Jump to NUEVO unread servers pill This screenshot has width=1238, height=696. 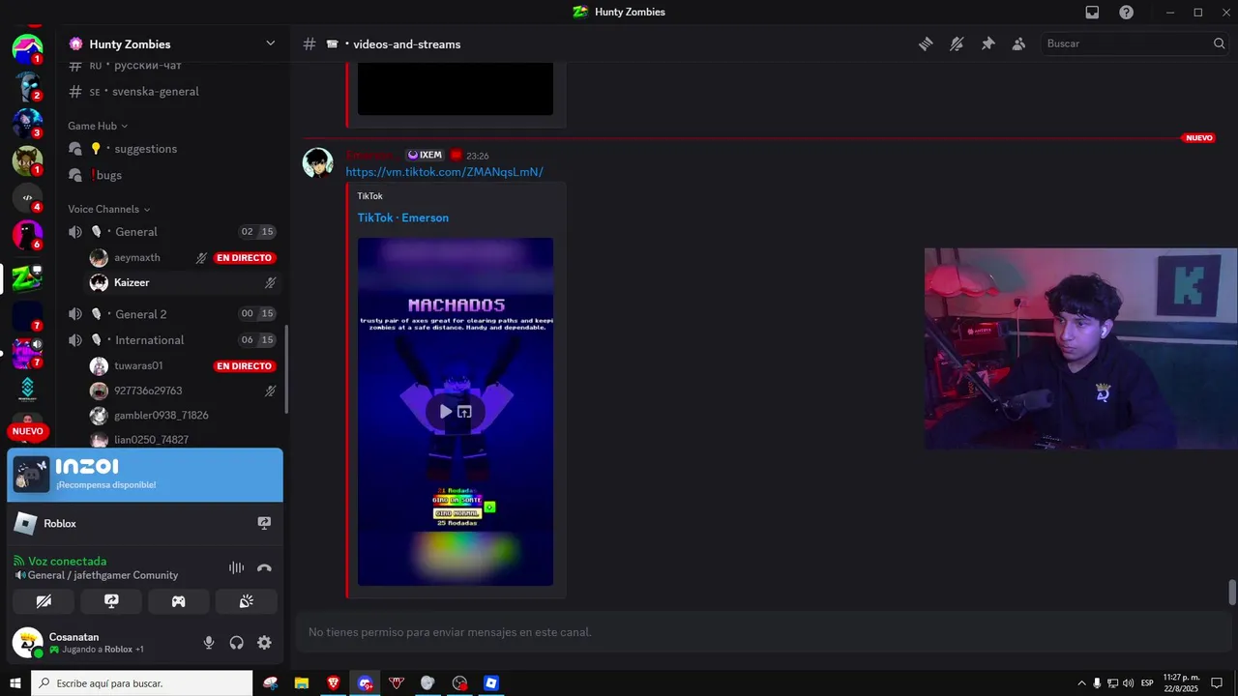point(27,431)
